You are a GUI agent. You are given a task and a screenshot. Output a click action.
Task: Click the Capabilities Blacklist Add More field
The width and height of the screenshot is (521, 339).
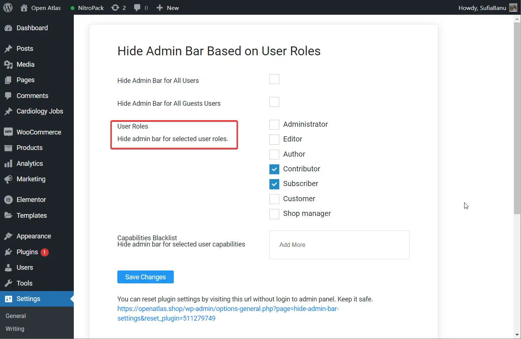[339, 245]
